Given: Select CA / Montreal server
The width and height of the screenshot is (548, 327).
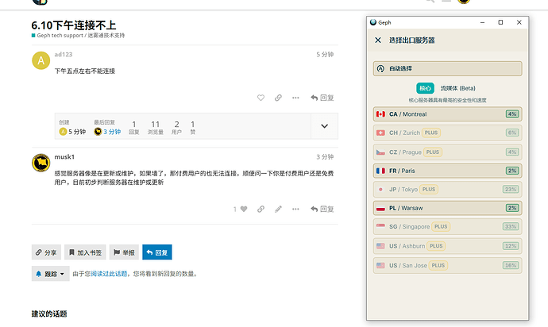Looking at the screenshot, I should click(x=447, y=114).
